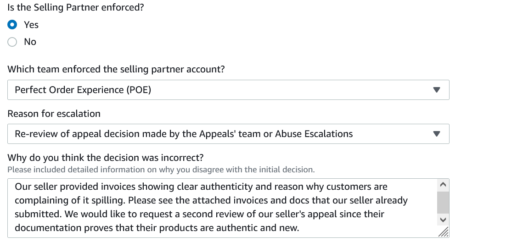Click the arrow on the enforcing team dropdown
The height and width of the screenshot is (242, 523).
pos(437,90)
